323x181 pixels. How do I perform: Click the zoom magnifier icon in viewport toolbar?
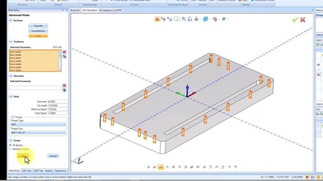tap(184, 19)
